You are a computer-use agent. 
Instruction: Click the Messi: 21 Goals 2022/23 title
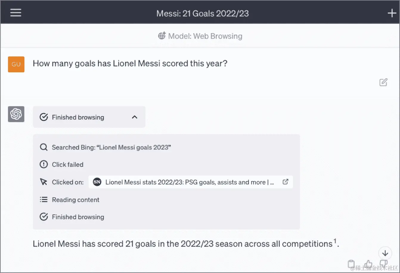tap(203, 13)
